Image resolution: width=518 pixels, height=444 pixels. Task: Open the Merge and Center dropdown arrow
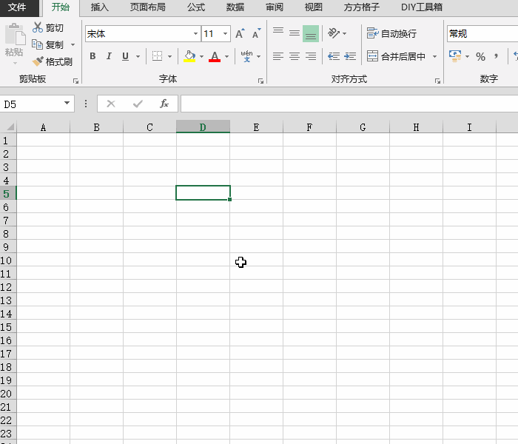click(435, 56)
